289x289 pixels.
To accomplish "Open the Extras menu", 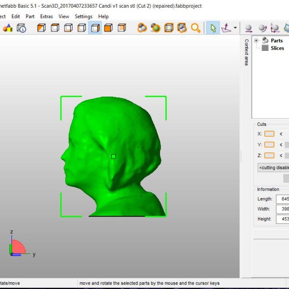I will click(47, 16).
